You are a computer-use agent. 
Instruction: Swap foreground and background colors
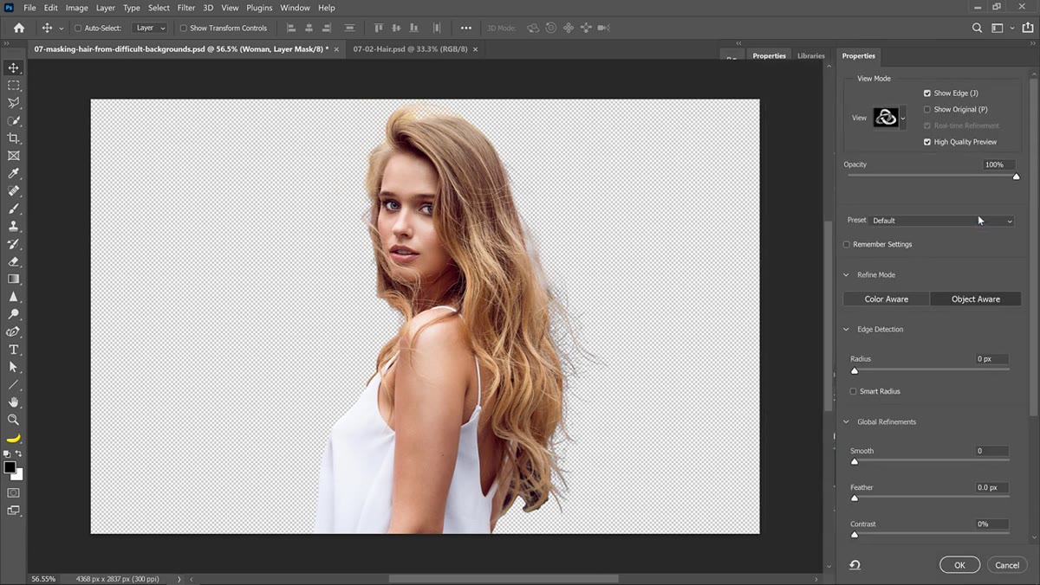tap(19, 453)
